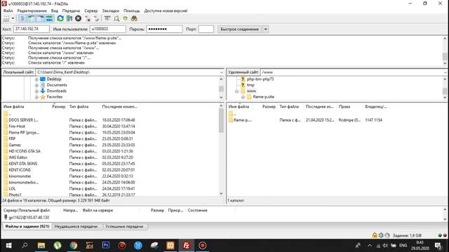This screenshot has height=252, width=449.
Task: Toggle the local directory tree display
Action: tap(31, 19)
